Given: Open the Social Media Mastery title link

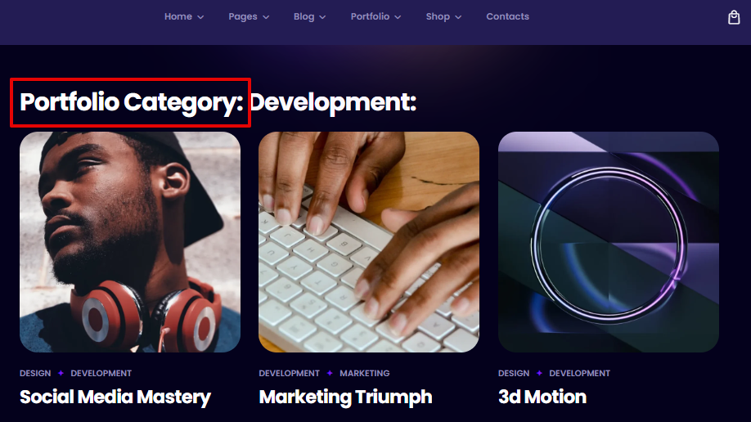Looking at the screenshot, I should (115, 397).
